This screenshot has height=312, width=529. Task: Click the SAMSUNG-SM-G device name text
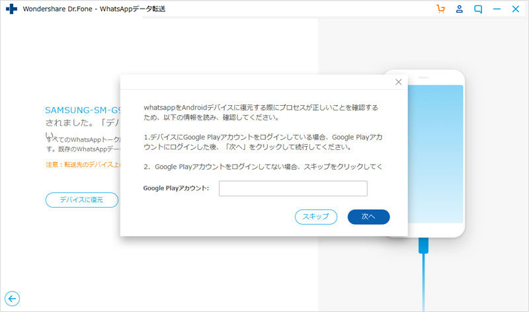(x=83, y=110)
